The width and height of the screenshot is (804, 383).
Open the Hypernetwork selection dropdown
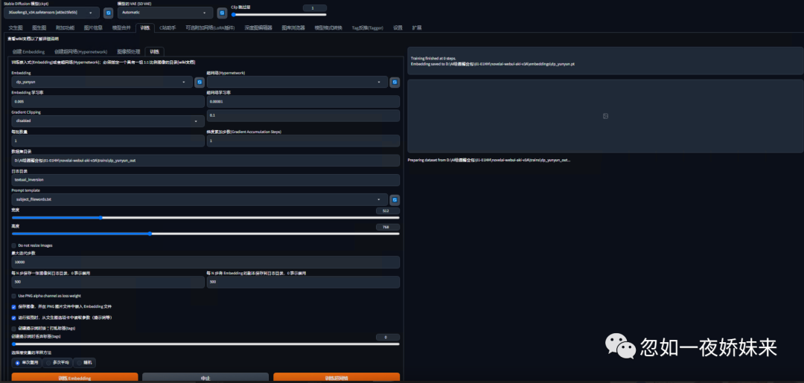[297, 82]
